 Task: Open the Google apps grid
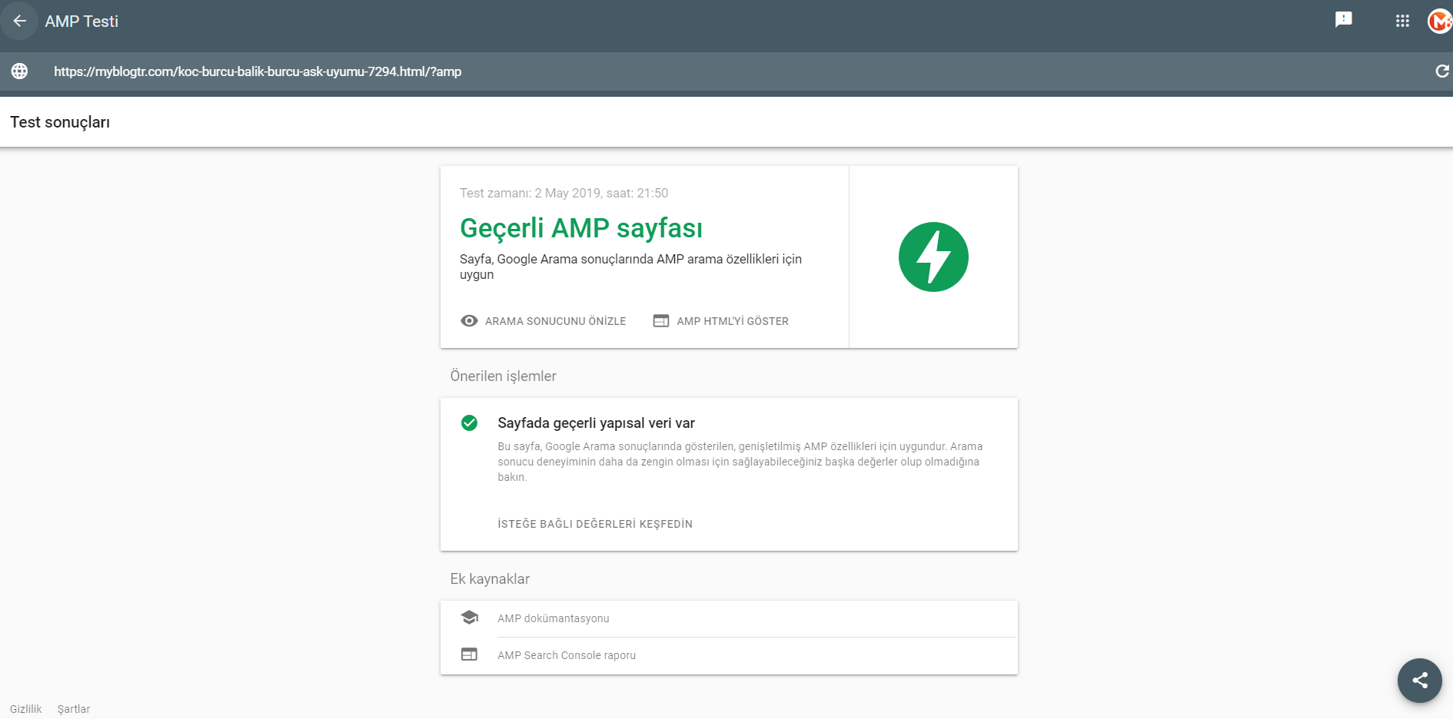pyautogui.click(x=1402, y=21)
